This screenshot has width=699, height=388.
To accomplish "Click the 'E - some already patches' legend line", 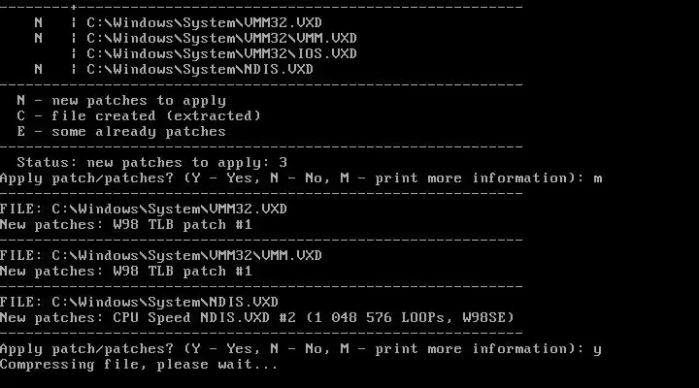I will click(x=121, y=131).
